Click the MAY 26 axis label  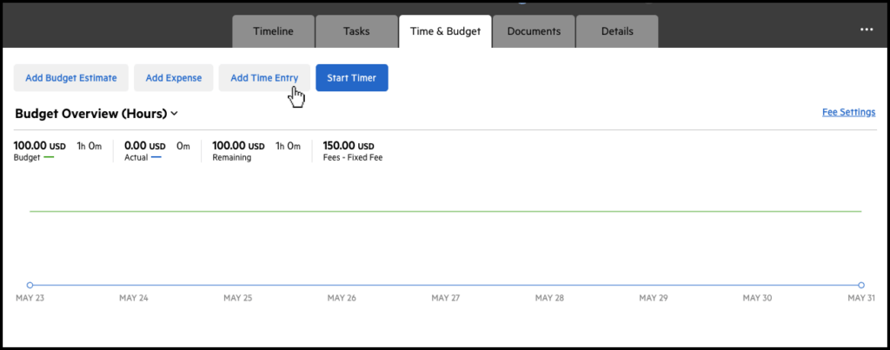tap(342, 298)
